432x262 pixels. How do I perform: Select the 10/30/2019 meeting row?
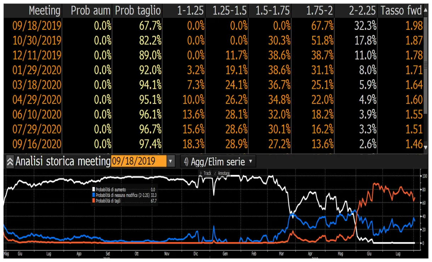point(37,41)
